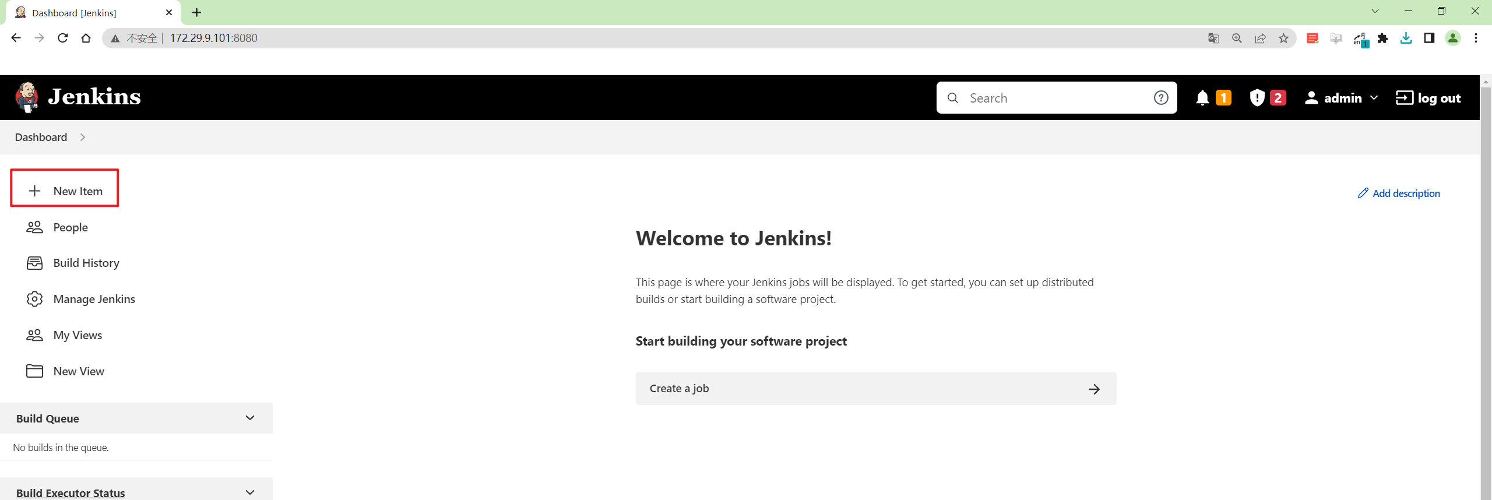Collapse the Build Queue panel

250,418
